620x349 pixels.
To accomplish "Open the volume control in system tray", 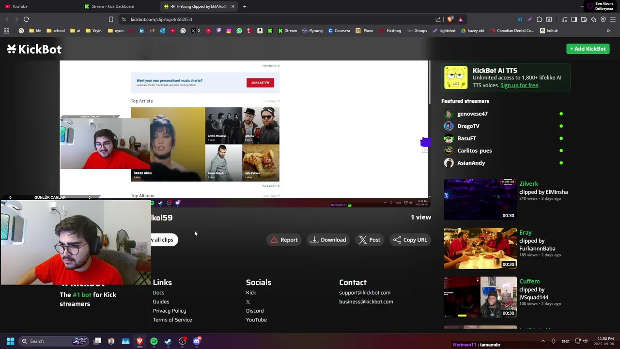I will point(585,341).
